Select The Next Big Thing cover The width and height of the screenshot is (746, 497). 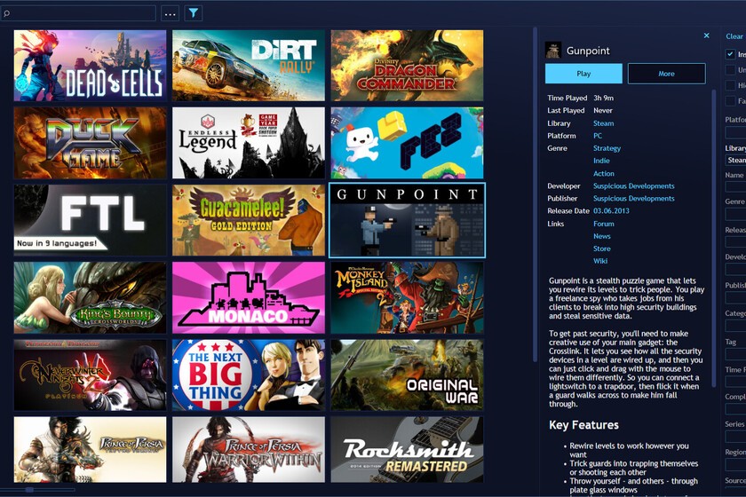click(x=249, y=375)
